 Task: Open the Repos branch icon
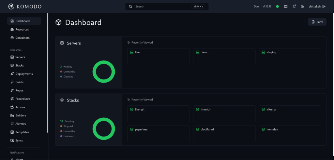click(12, 90)
